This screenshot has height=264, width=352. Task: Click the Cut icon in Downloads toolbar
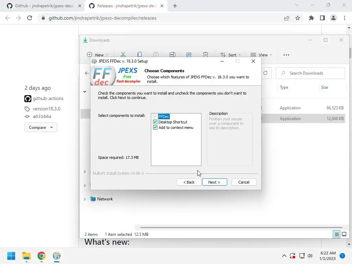click(123, 55)
